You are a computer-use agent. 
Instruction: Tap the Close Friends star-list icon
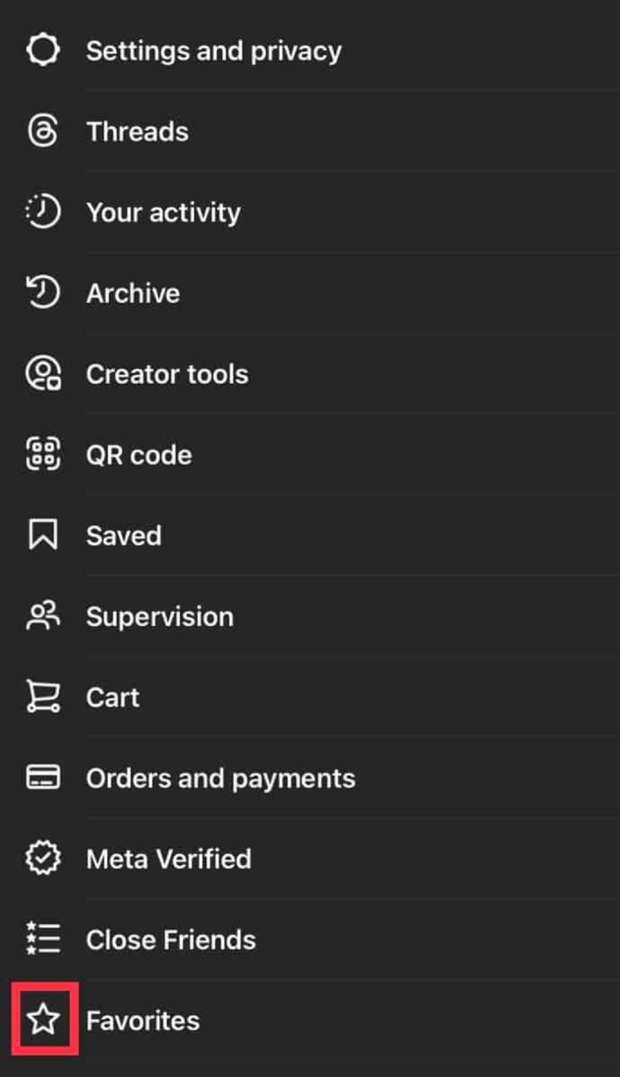click(x=43, y=939)
